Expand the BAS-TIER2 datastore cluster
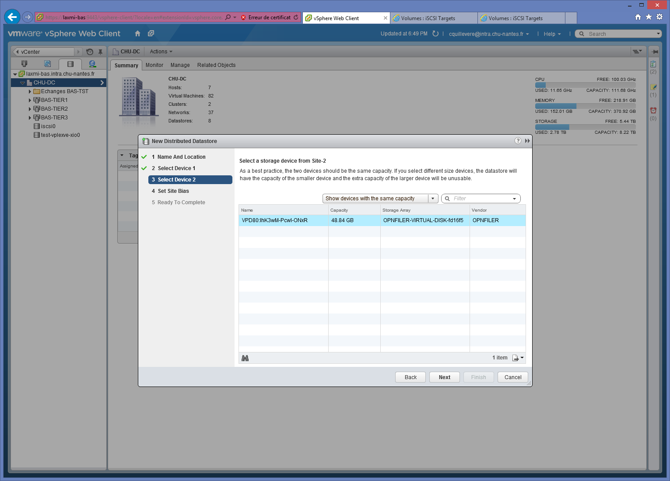Viewport: 670px width, 481px height. (30, 109)
